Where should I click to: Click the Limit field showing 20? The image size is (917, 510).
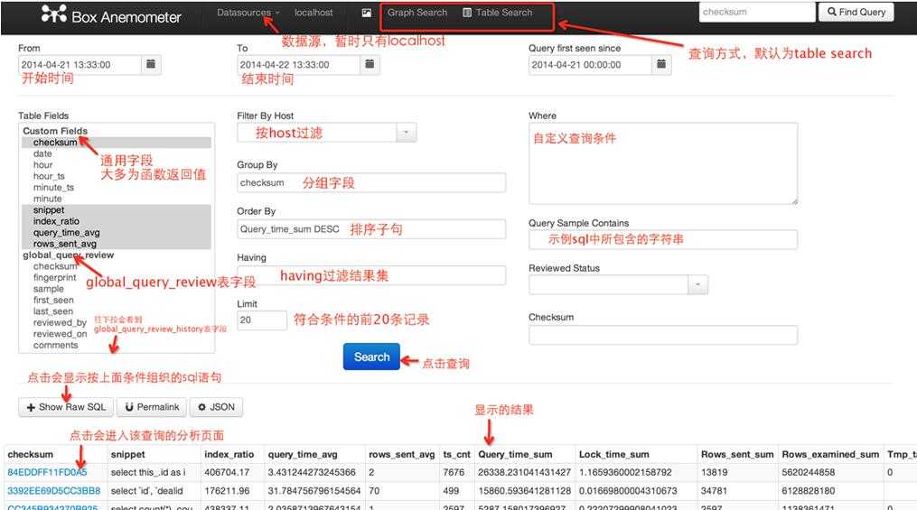(x=262, y=320)
